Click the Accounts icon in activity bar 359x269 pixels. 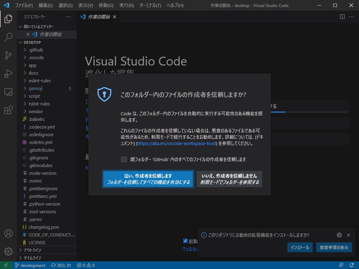click(8, 233)
